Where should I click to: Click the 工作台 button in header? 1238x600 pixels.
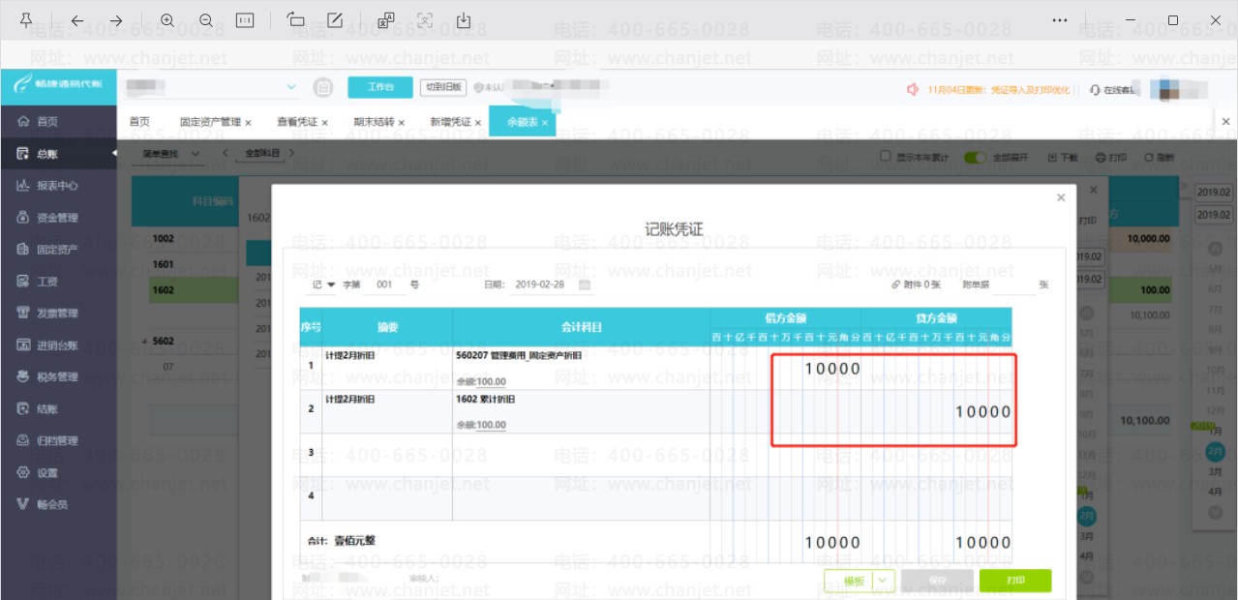tap(380, 87)
